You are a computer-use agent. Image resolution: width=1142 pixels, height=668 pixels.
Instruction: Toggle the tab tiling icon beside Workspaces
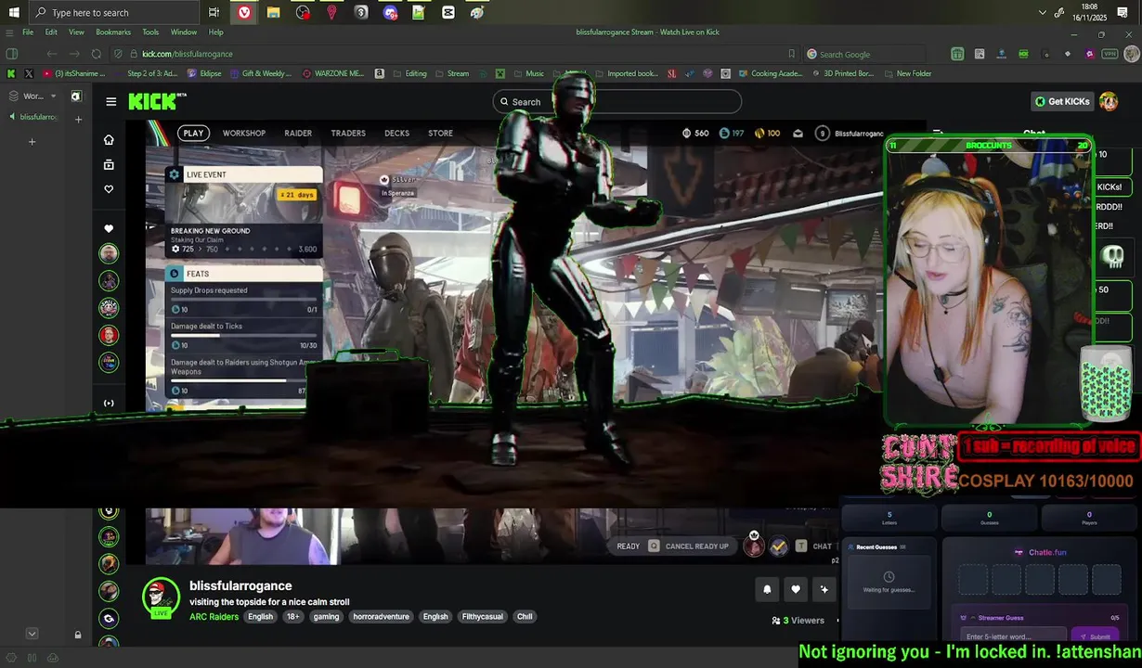(x=76, y=96)
